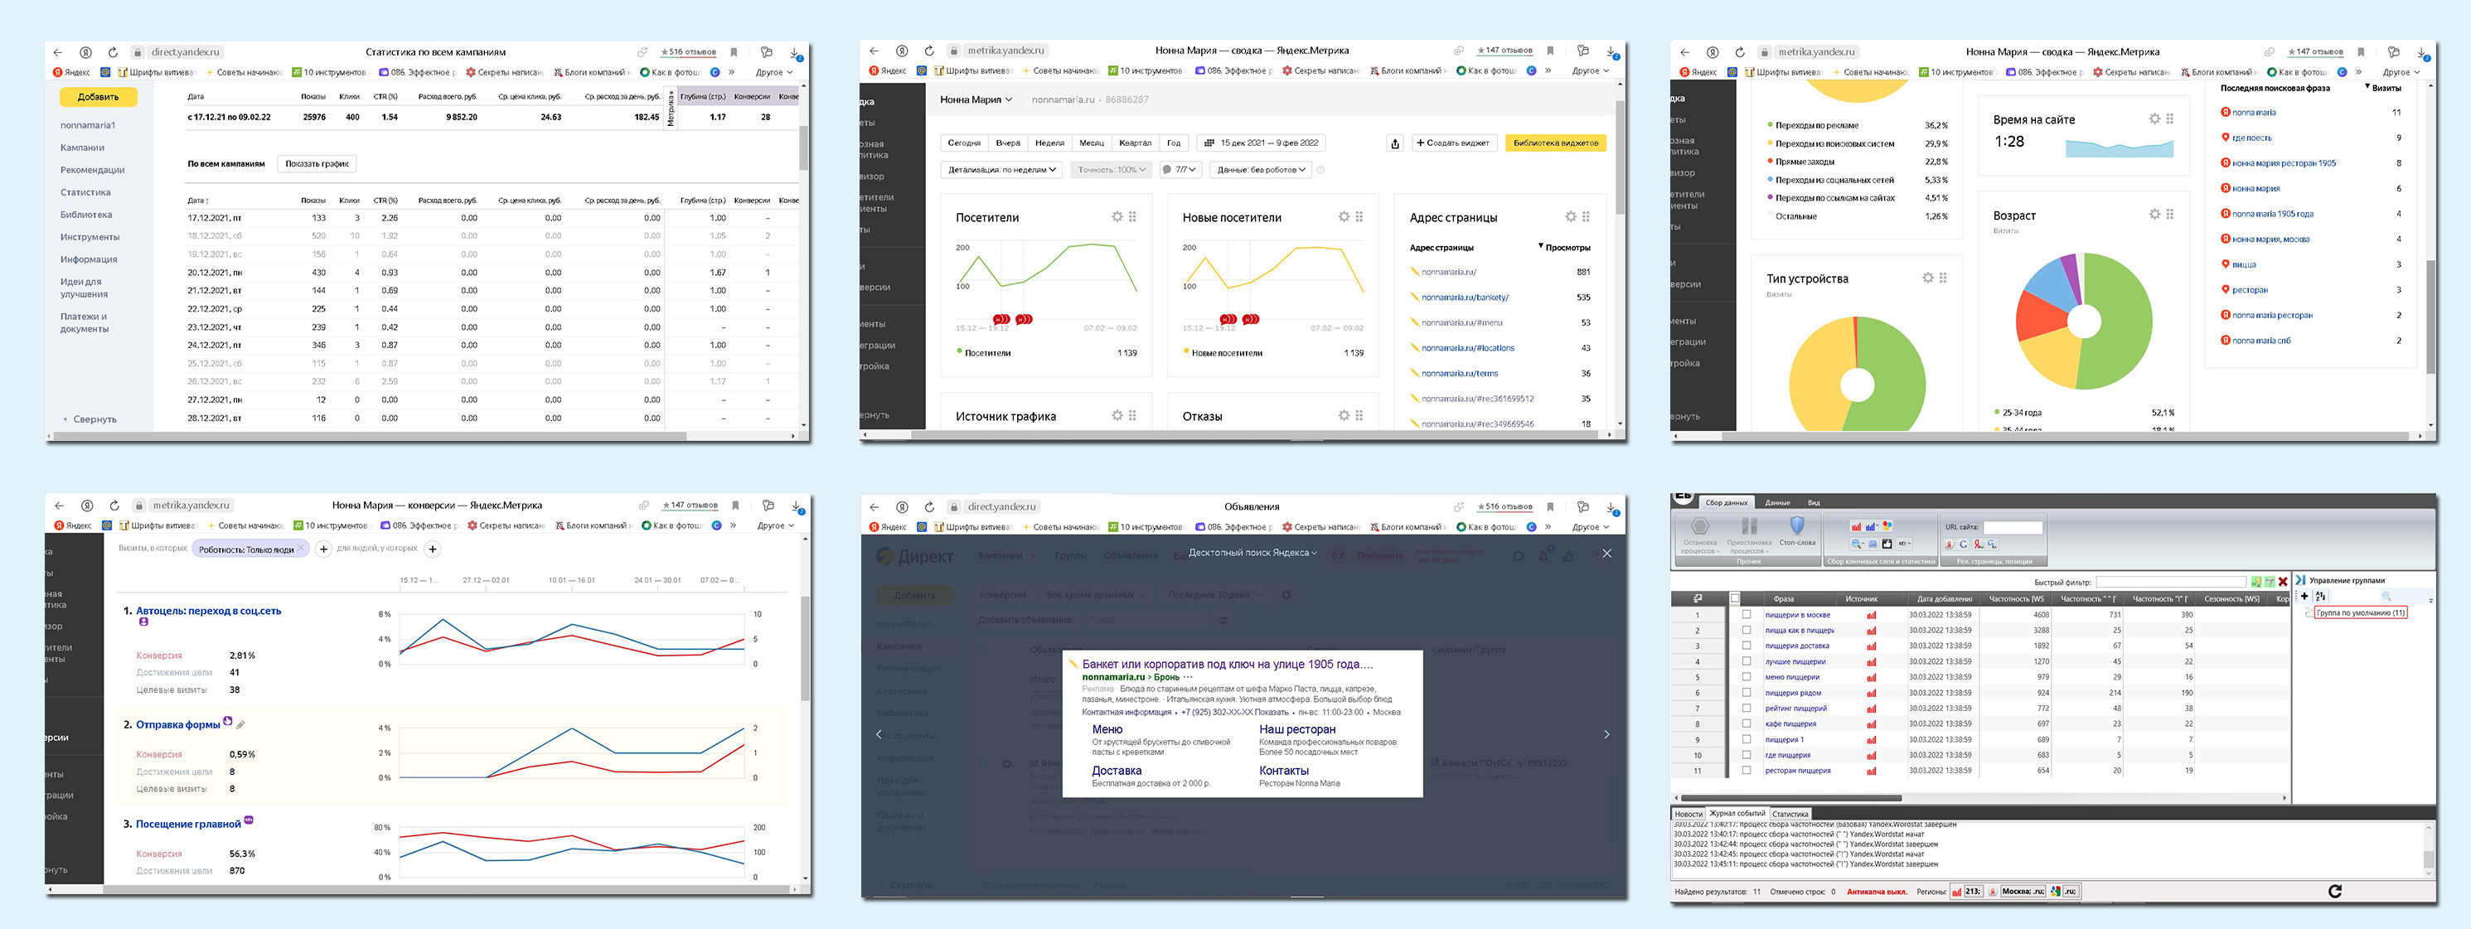Close the Direct ad preview overlay
Screen dimensions: 2471x929
tap(1606, 554)
